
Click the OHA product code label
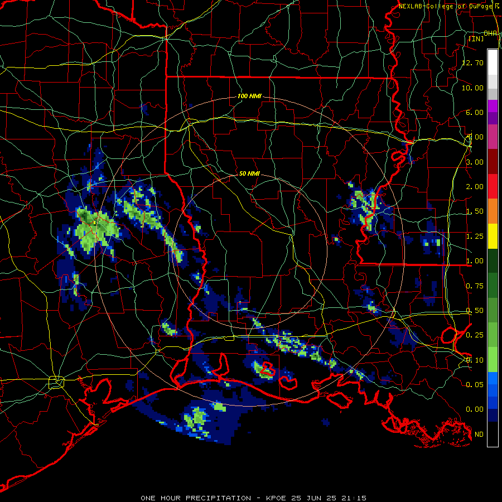pos(490,33)
